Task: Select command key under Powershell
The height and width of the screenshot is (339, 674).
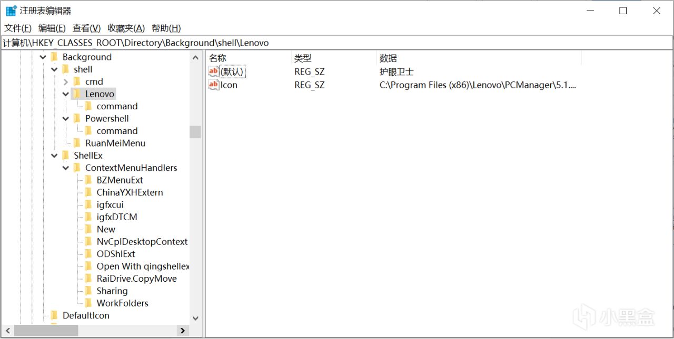Action: pos(117,131)
